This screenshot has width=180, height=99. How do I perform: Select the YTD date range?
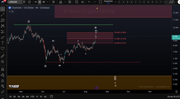tap(32, 97)
